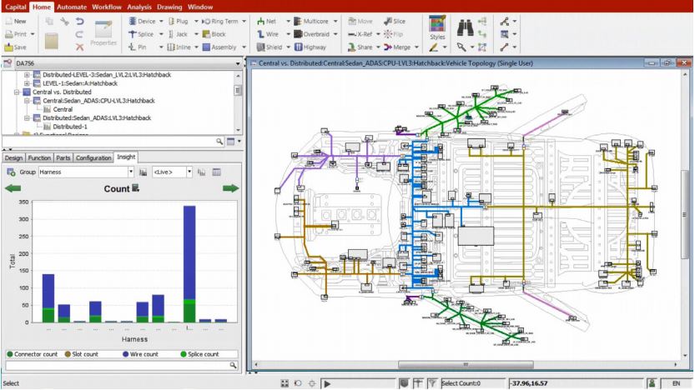Click the diagram horizontal scrollbar

[467, 365]
